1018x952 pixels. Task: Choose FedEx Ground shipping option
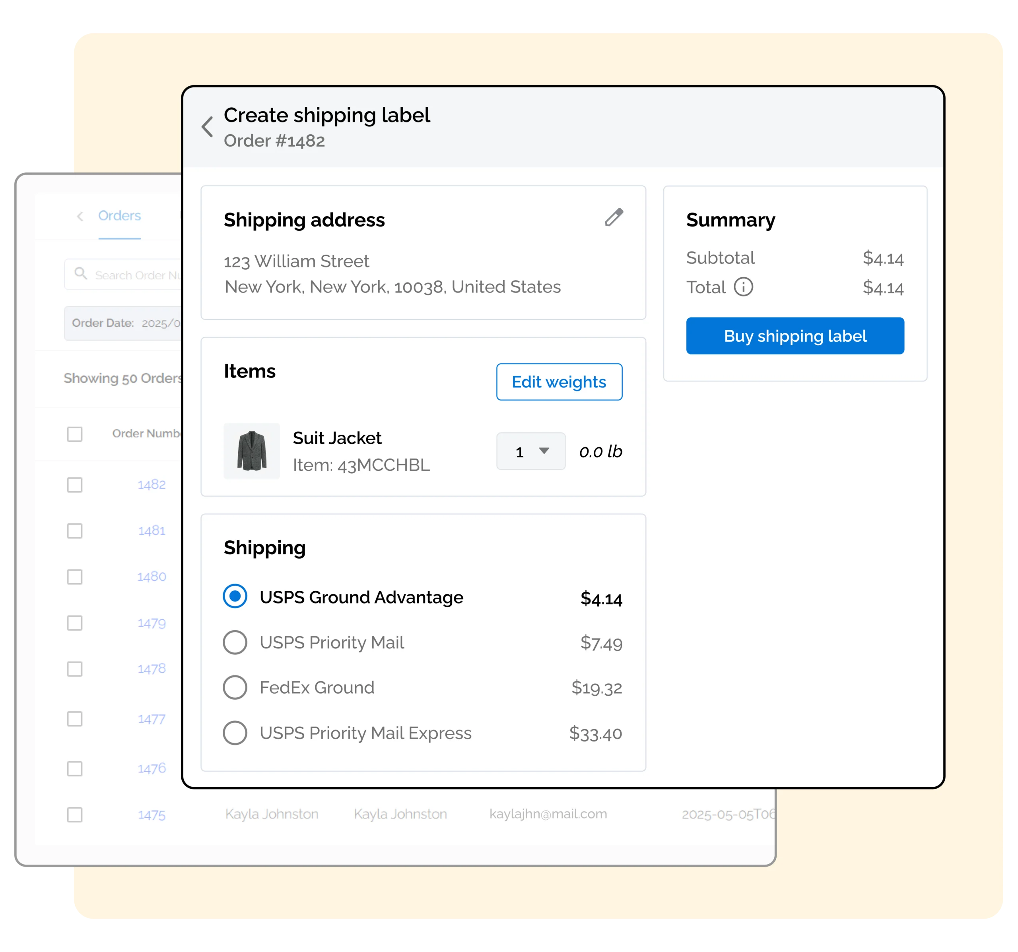pos(235,687)
